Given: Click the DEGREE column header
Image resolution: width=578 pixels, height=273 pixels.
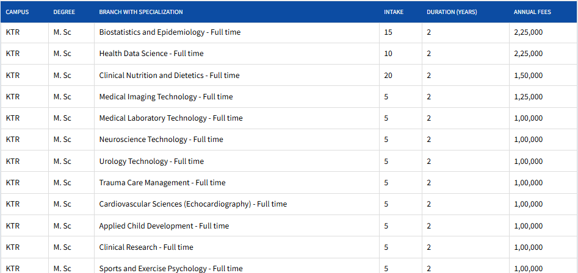Looking at the screenshot, I should tap(64, 12).
